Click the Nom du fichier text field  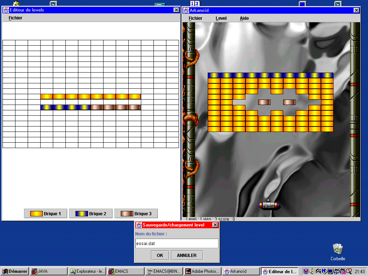click(x=176, y=244)
